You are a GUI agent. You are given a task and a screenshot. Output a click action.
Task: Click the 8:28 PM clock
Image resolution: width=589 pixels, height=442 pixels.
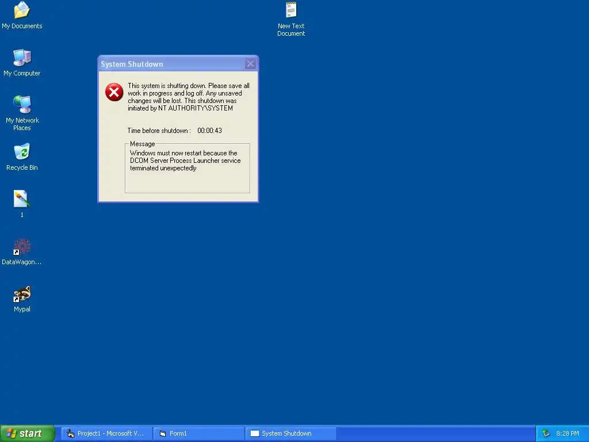tap(567, 433)
